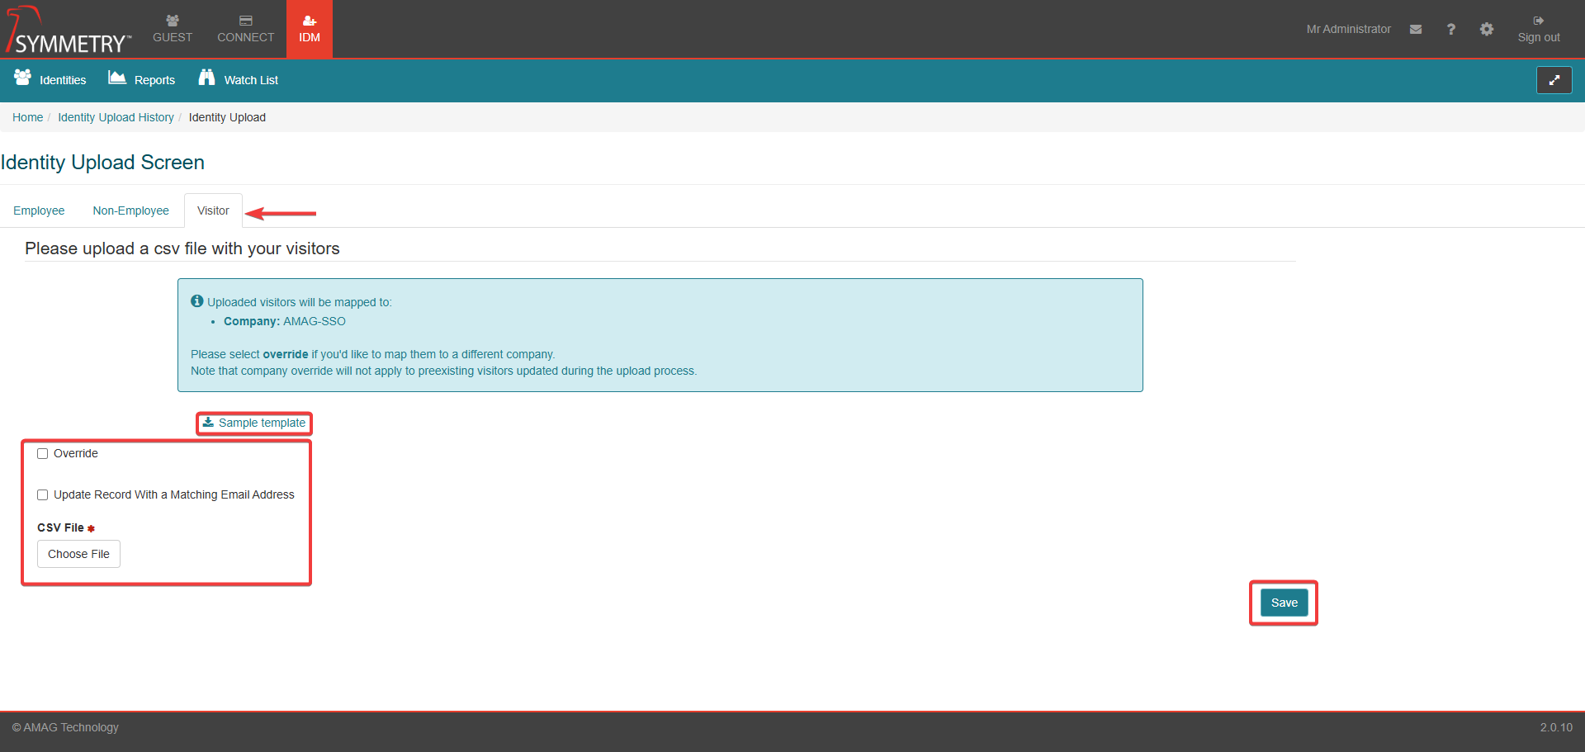The height and width of the screenshot is (752, 1585).
Task: Switch to the Non-Employee tab
Action: click(130, 210)
